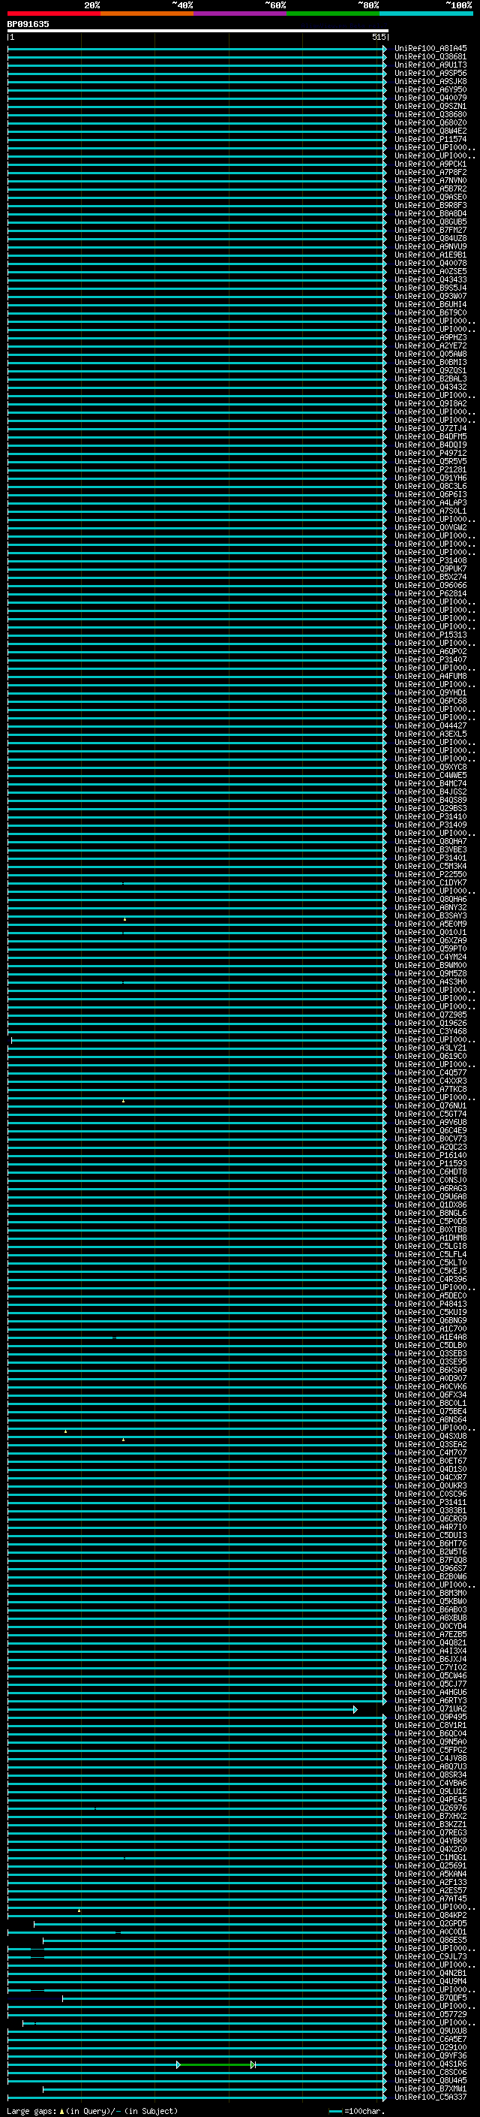Select label UniRef100_P31401
480x2117 pixels.
coord(430,858)
